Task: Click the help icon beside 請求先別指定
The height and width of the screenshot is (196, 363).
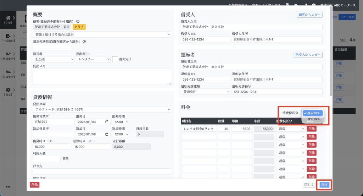Action: (x=84, y=41)
